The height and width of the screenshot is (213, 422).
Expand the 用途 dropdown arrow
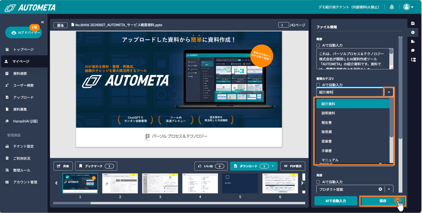click(x=389, y=189)
